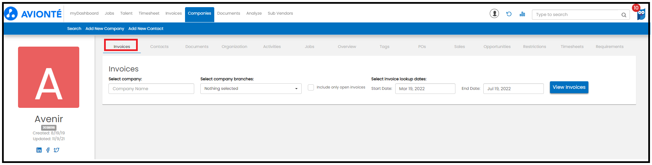Enable Include only open invoices checkbox

pyautogui.click(x=311, y=87)
